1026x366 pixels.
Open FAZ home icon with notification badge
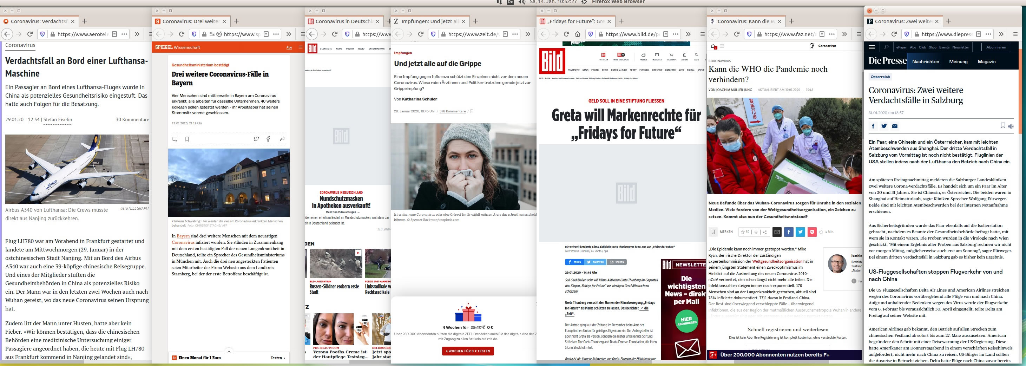click(x=714, y=46)
